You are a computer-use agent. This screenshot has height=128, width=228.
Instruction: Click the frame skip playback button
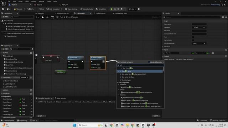(115, 9)
